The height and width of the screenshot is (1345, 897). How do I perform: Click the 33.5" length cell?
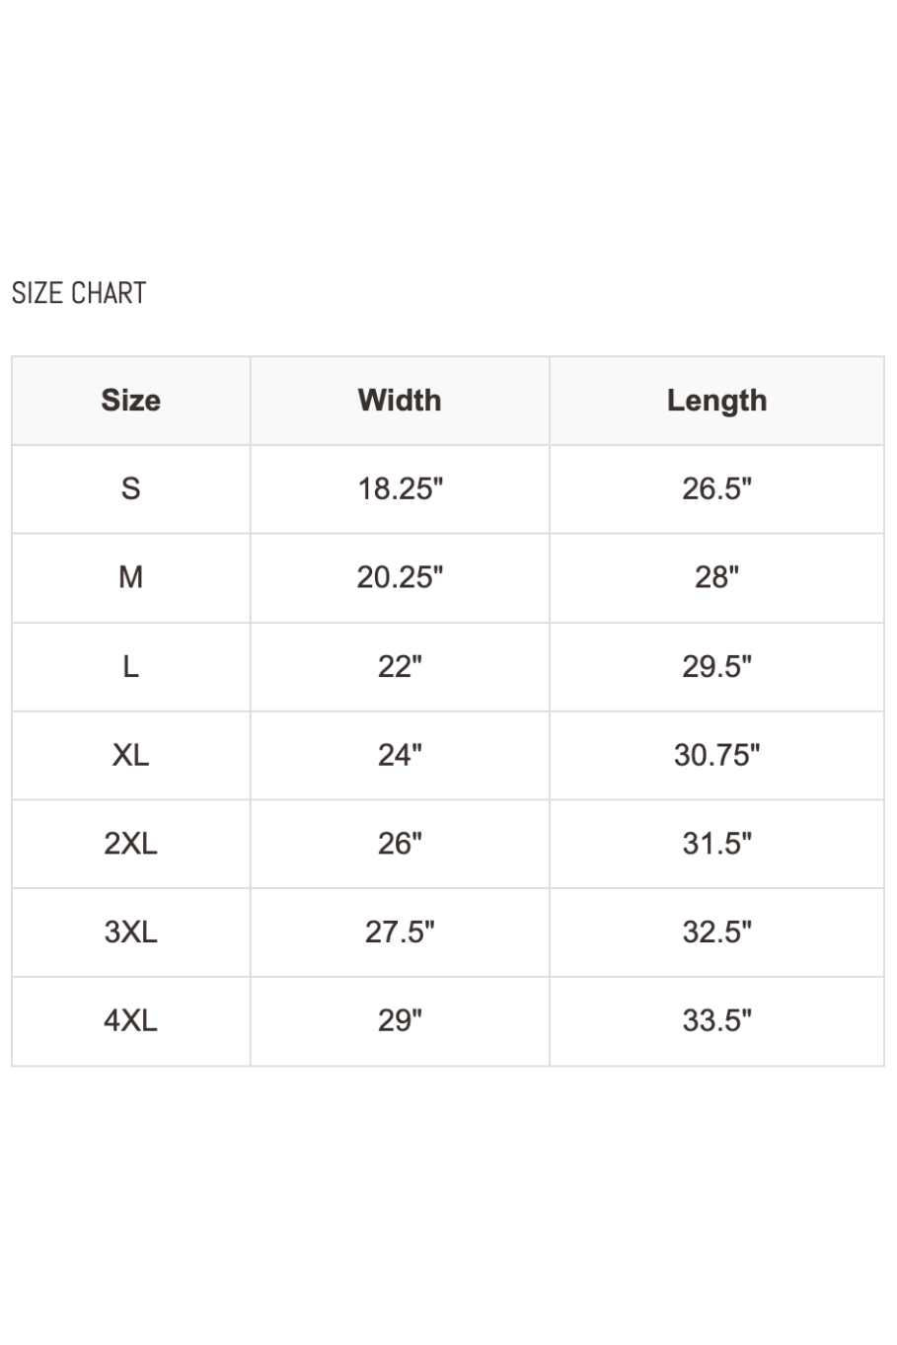(x=716, y=1020)
